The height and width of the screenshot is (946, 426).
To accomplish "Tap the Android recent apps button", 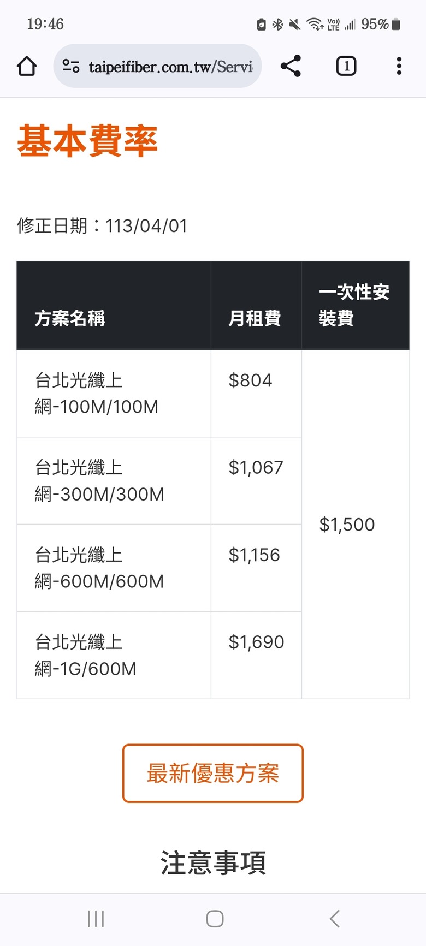I will pyautogui.click(x=96, y=919).
